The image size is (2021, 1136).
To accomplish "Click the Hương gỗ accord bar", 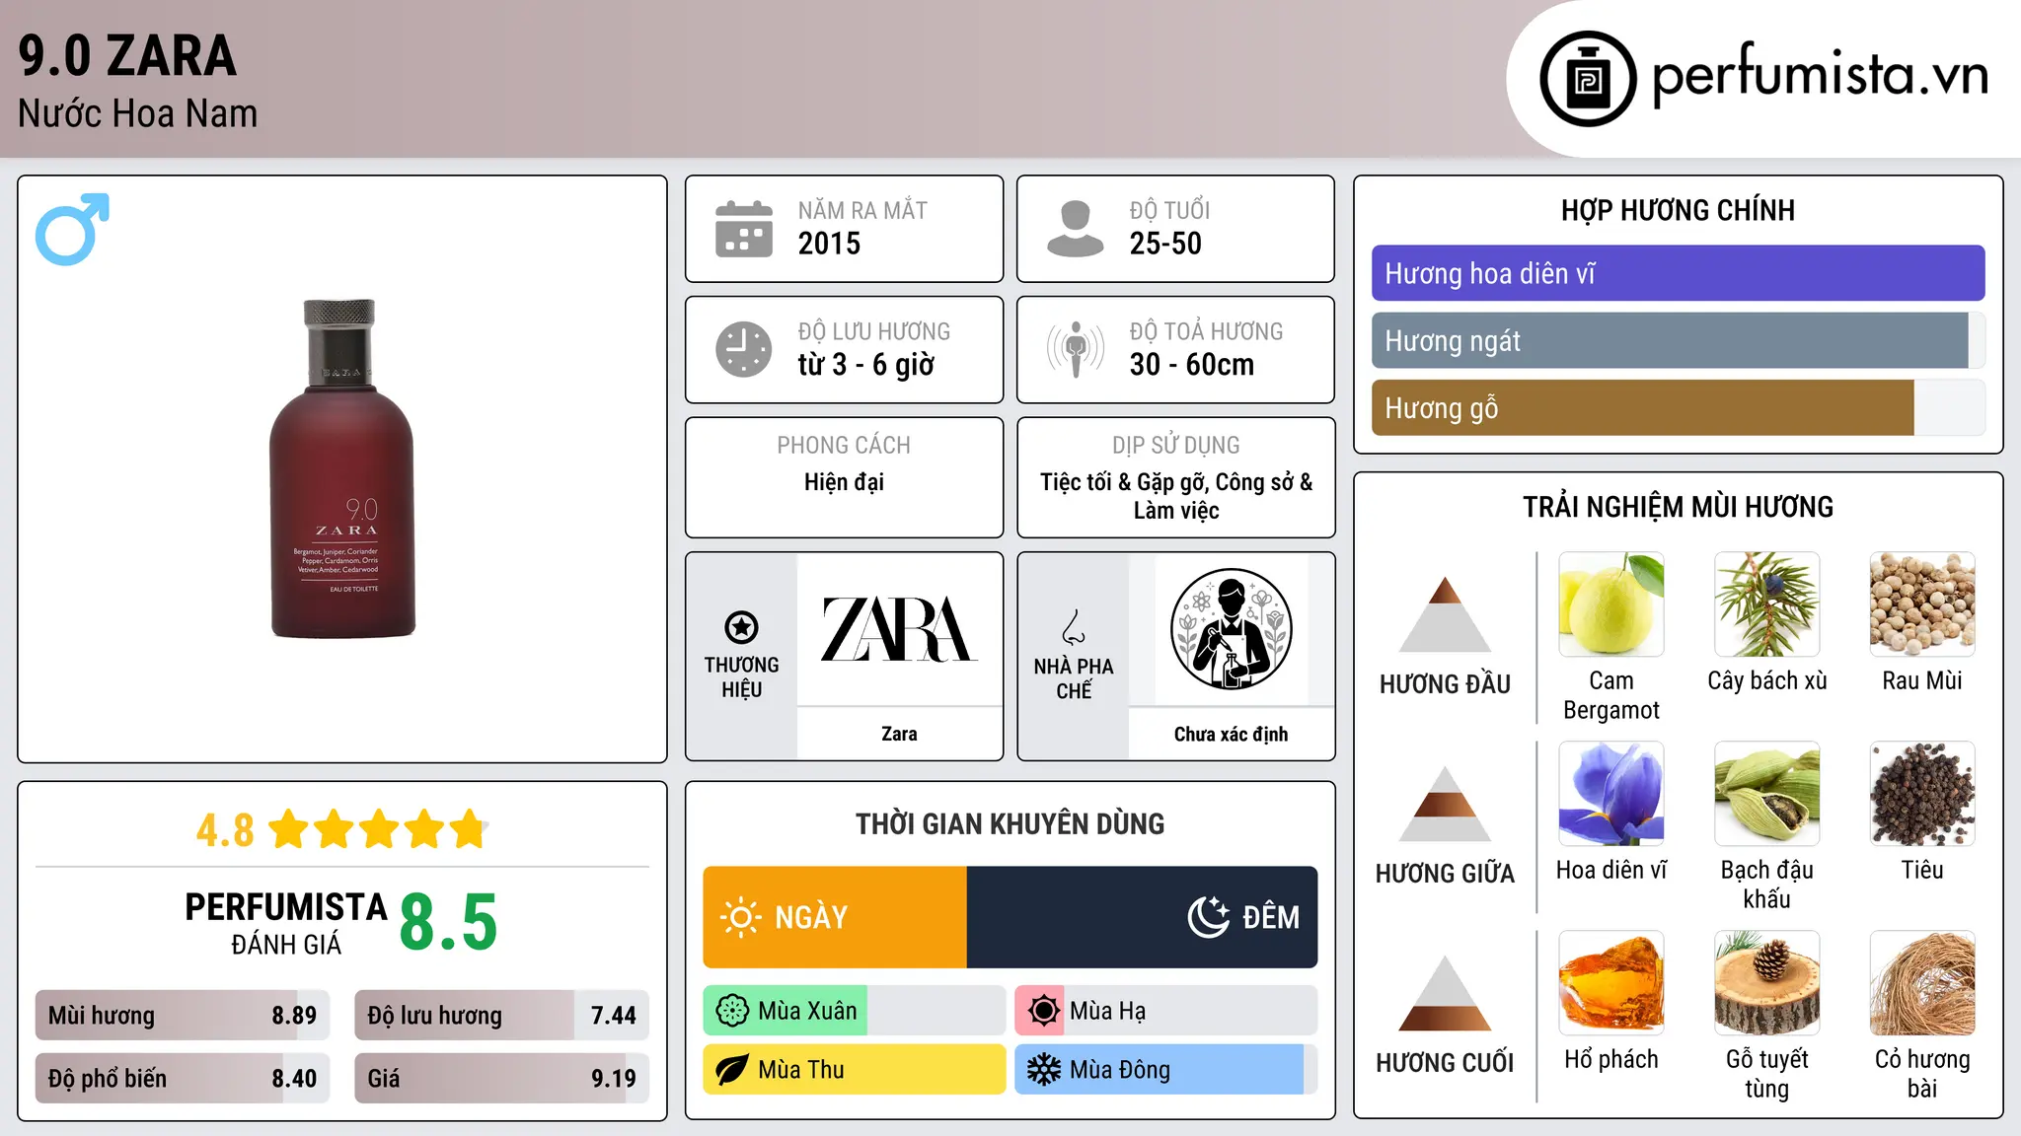I will [1678, 407].
